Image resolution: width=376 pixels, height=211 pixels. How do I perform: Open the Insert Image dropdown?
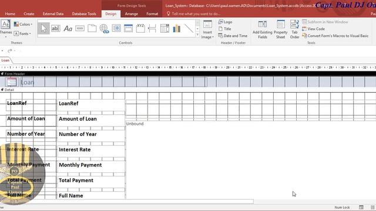[207, 29]
